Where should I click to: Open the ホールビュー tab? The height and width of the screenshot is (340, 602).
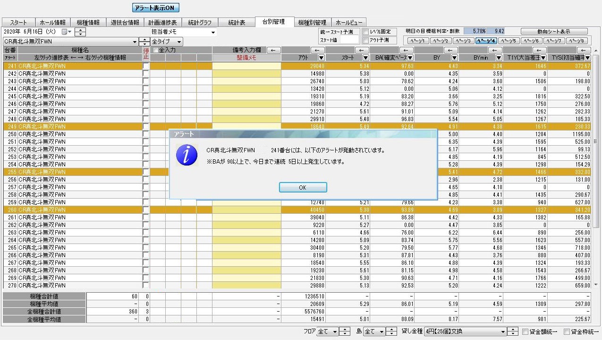coord(349,23)
